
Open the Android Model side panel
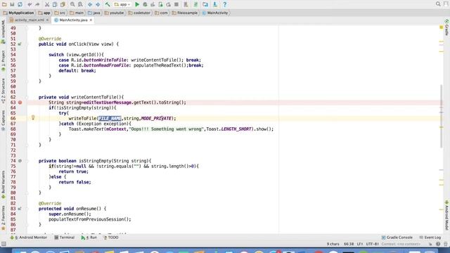447,216
